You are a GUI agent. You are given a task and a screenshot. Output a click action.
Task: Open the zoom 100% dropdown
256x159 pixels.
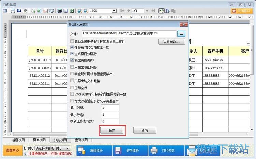point(114,11)
